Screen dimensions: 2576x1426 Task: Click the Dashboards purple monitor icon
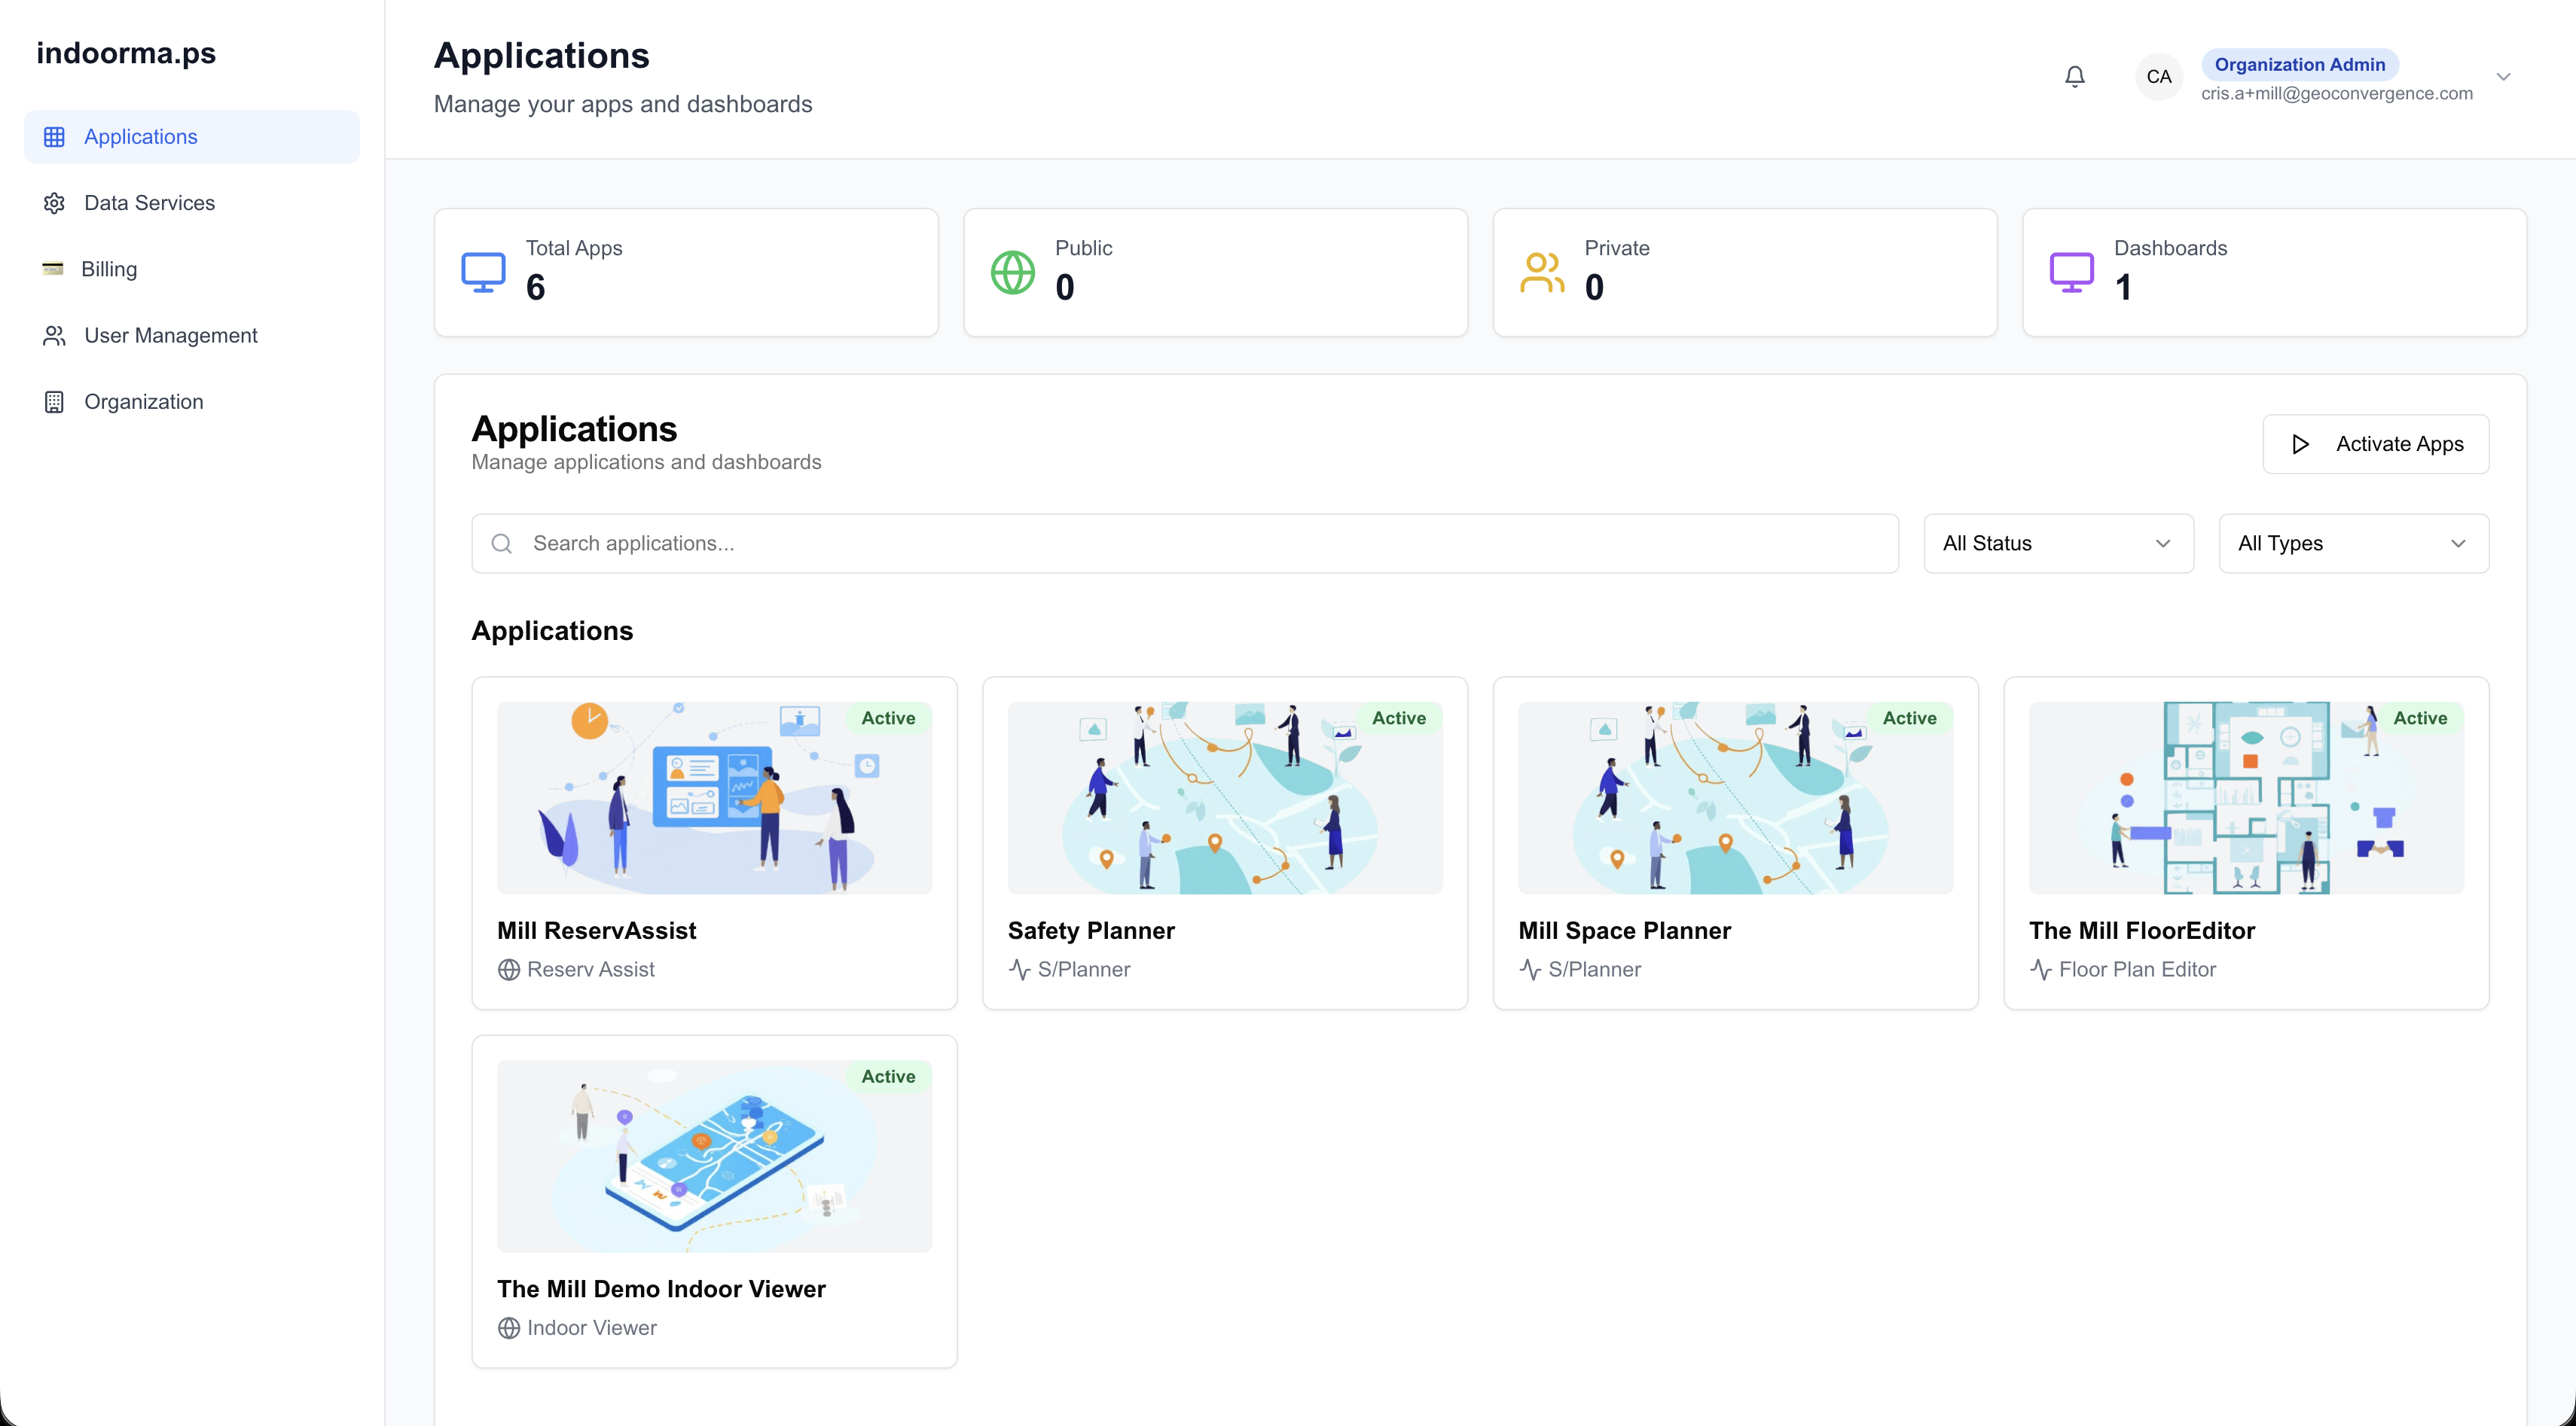[x=2072, y=272]
